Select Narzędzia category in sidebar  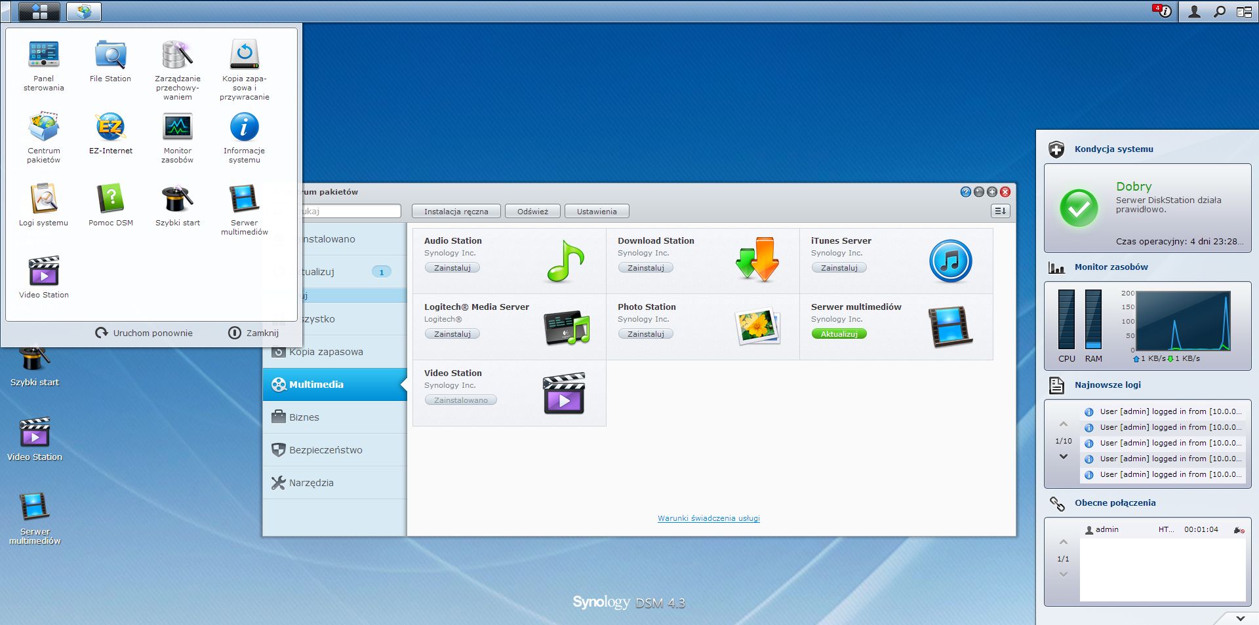[334, 483]
